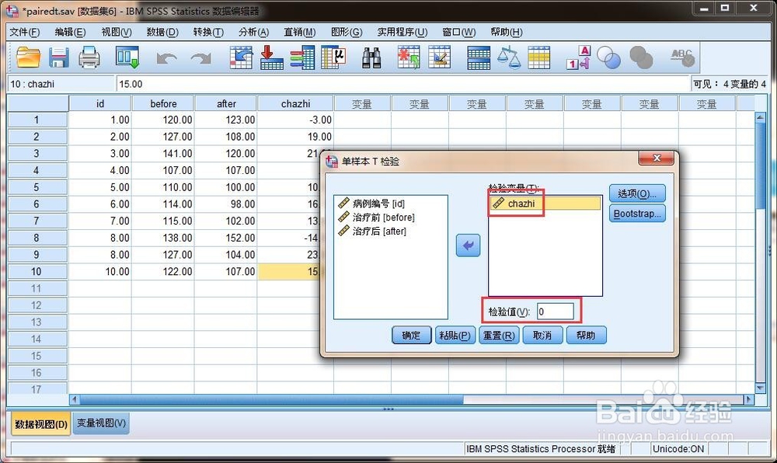Open the 直销(M) menu
This screenshot has height=463, width=777.
(299, 32)
